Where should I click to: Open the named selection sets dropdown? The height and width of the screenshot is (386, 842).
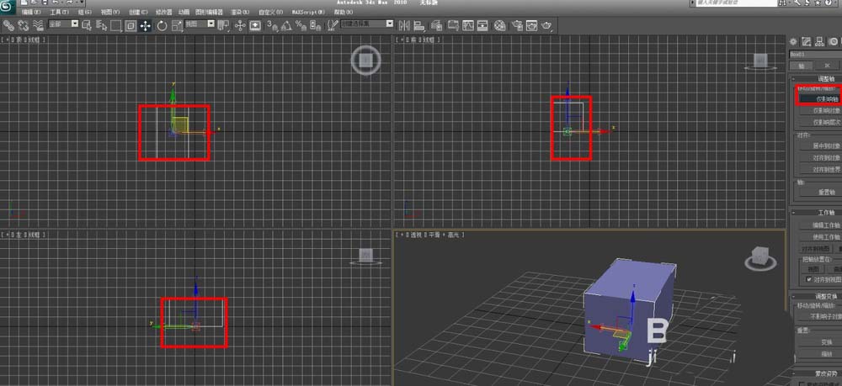pos(367,24)
